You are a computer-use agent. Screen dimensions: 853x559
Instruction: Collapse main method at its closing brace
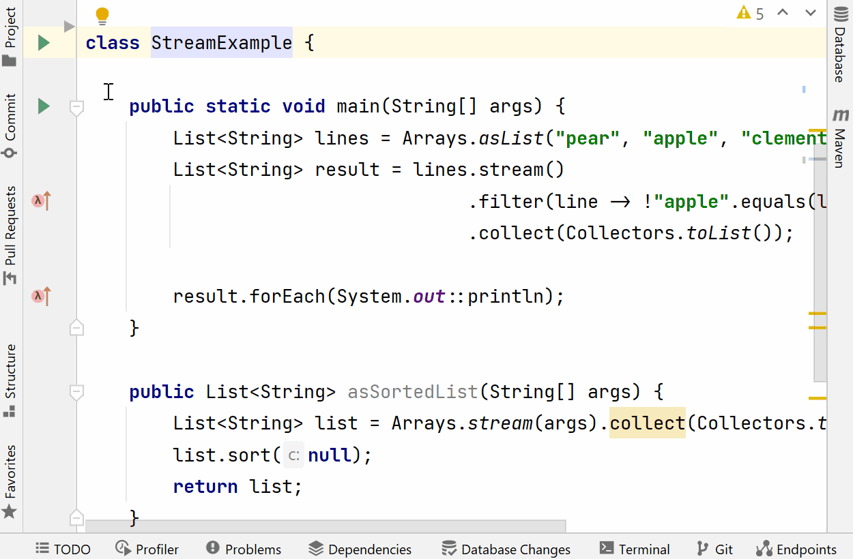point(77,327)
